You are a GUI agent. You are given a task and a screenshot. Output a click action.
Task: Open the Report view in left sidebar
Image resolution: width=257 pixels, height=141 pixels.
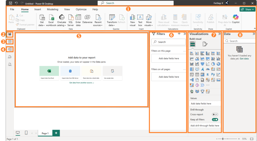pos(10,34)
